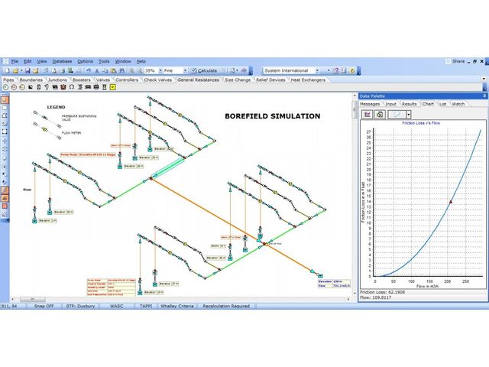Select the rectangle tool in left toolbar
The height and width of the screenshot is (367, 489).
click(x=5, y=108)
